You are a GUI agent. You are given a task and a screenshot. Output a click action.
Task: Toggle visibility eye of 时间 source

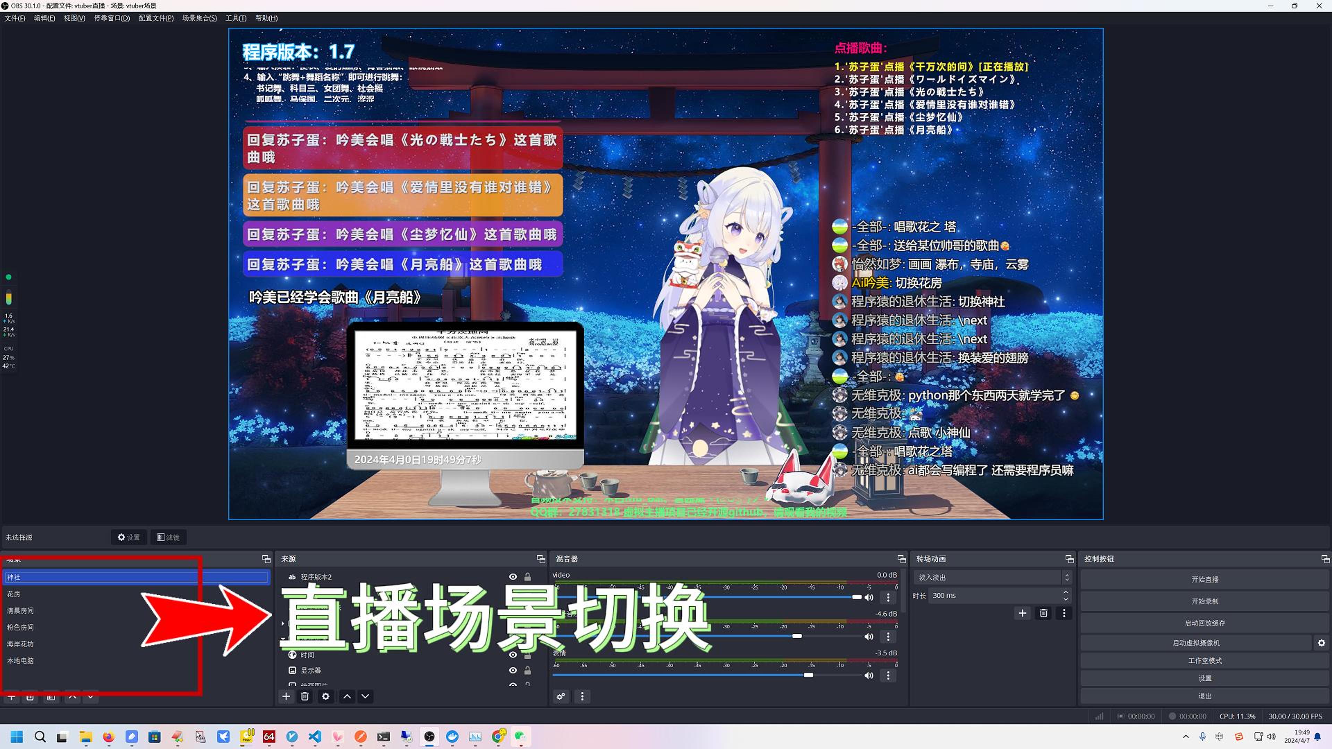coord(513,655)
